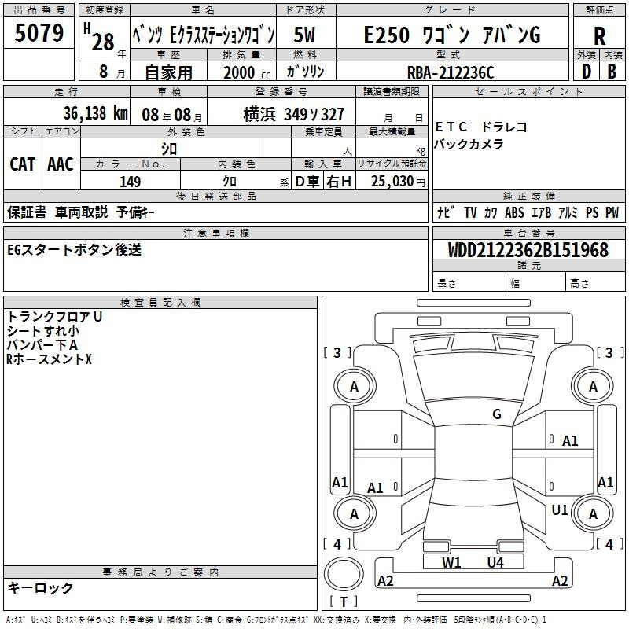629x629 pixels.
Task: Click U1 mark near rear-right wheel
Action: (x=560, y=510)
